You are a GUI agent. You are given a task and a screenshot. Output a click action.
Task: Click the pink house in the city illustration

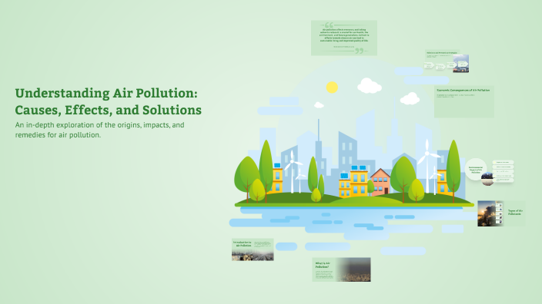[x=380, y=182]
